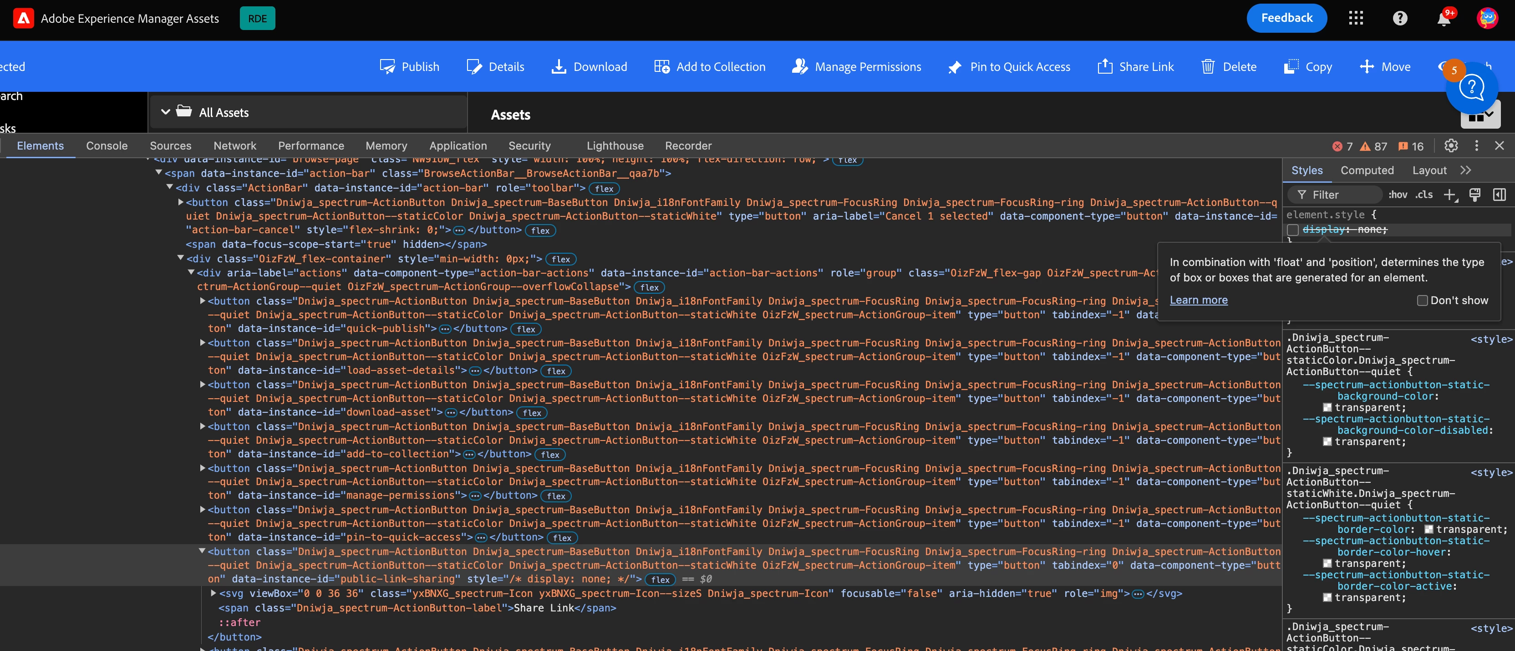
Task: Follow the Learn more link
Action: click(1198, 300)
